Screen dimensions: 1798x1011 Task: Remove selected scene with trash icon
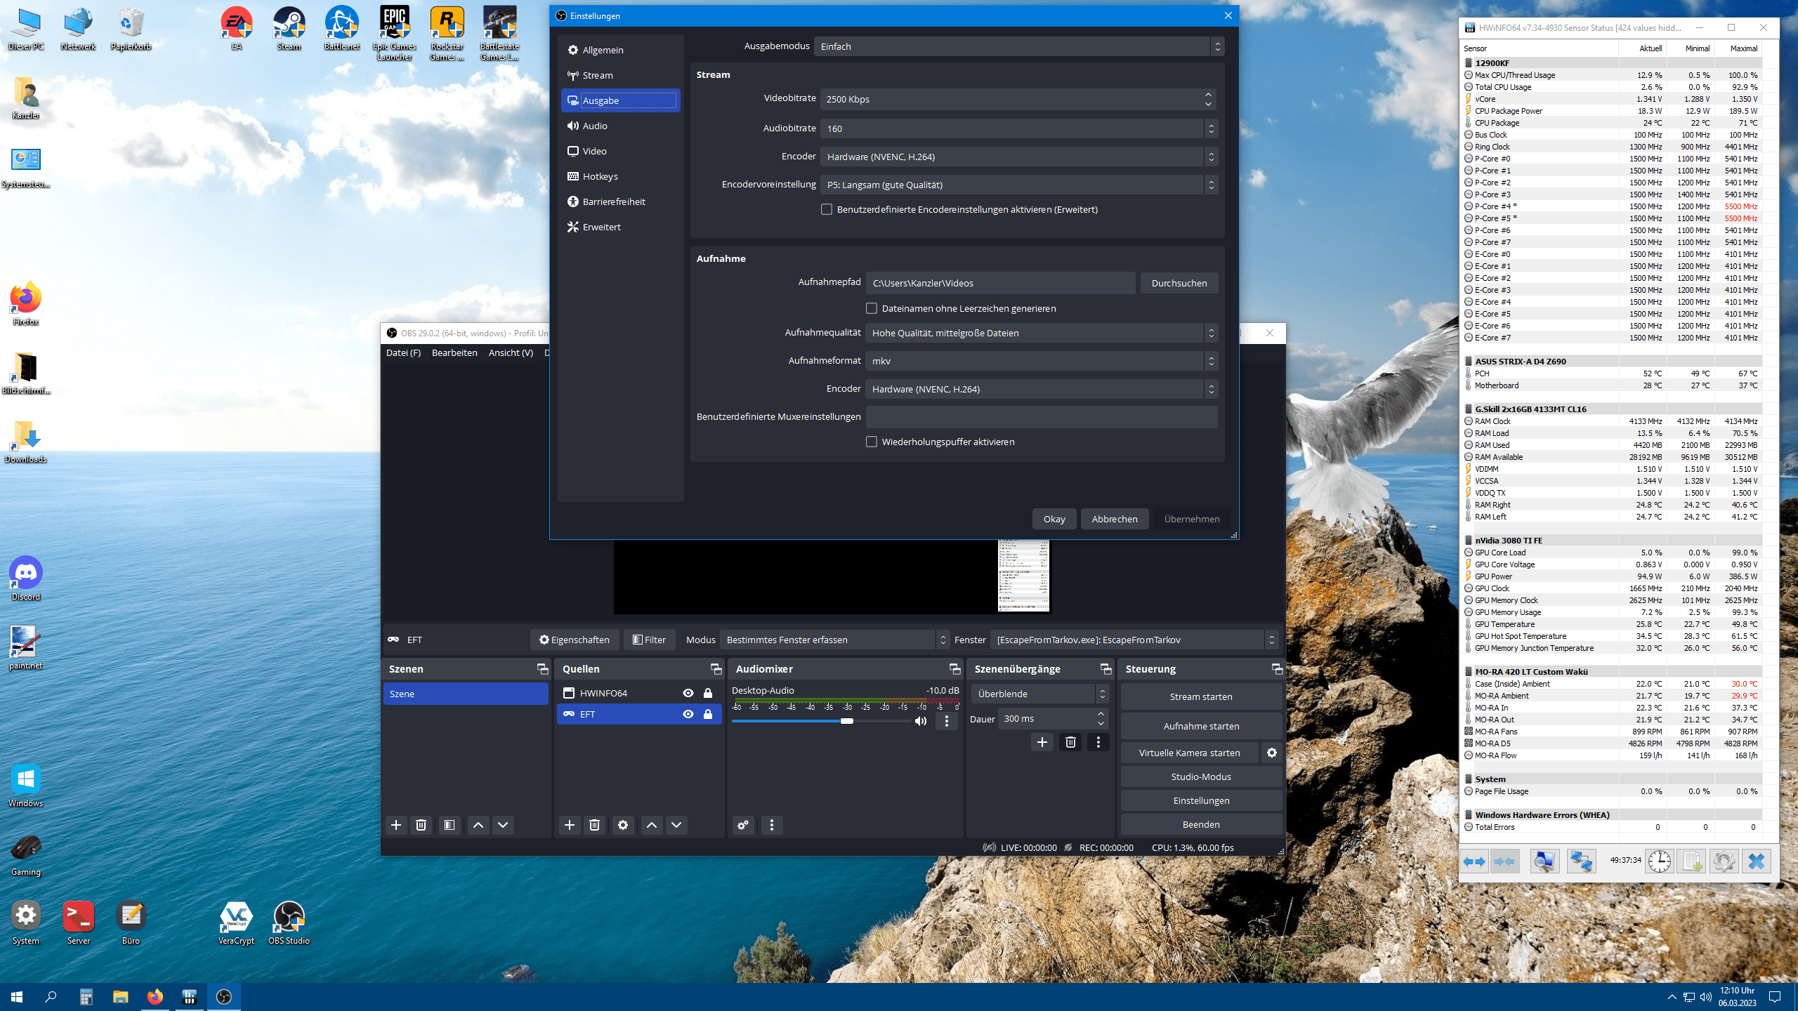pos(421,825)
